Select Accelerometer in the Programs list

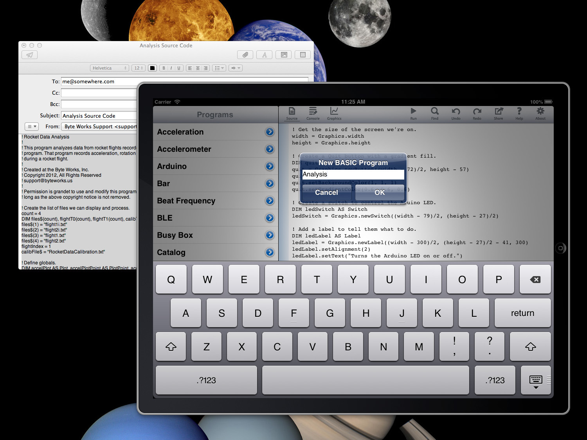point(215,149)
